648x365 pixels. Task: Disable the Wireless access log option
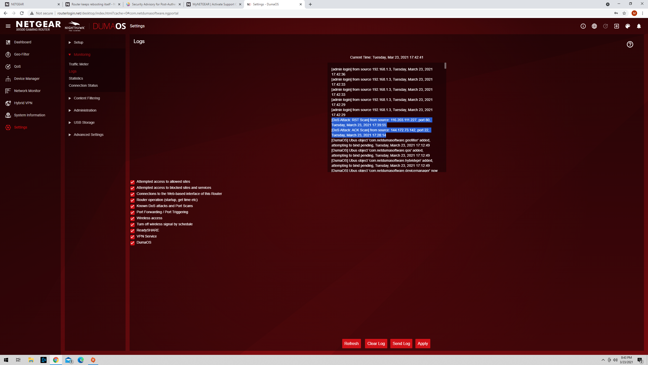click(132, 219)
